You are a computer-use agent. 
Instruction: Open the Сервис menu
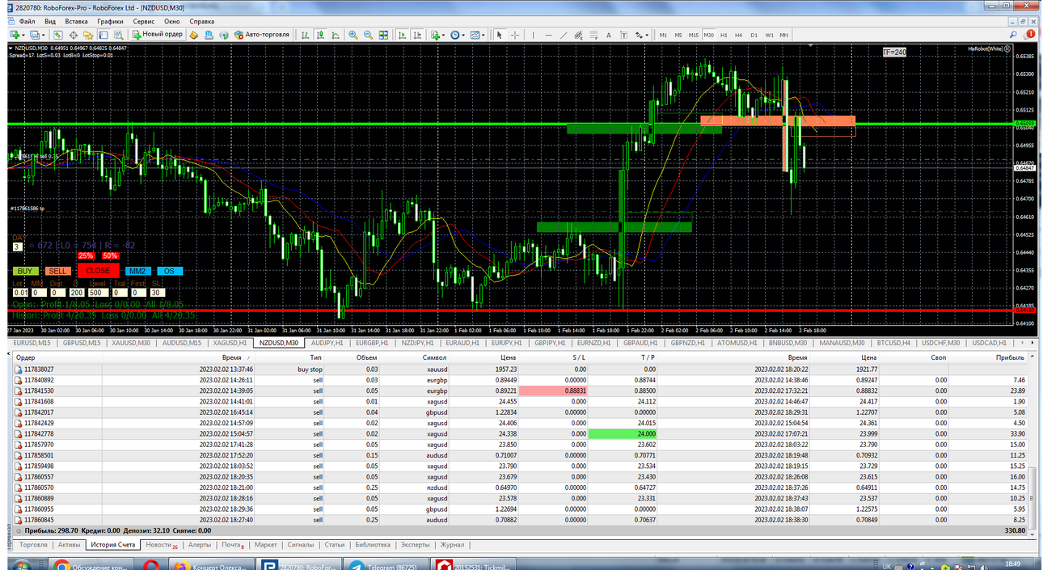[x=144, y=20]
